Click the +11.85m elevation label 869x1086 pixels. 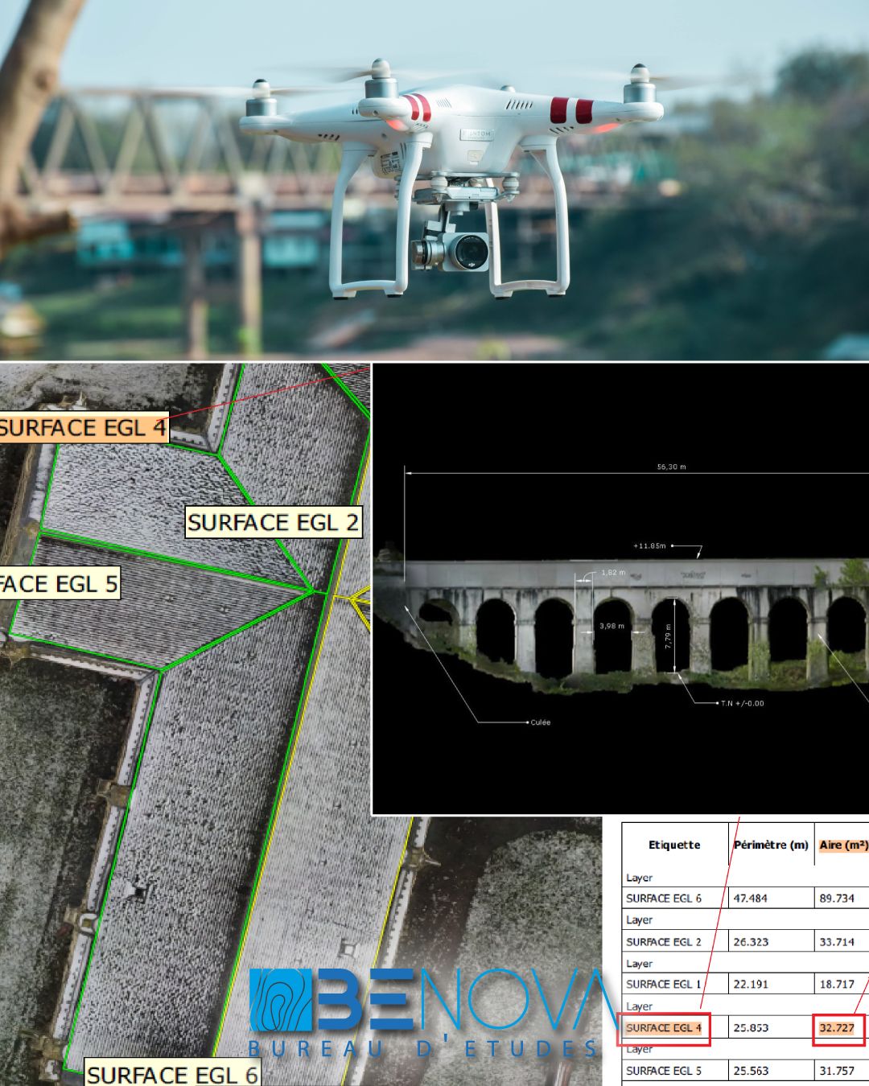point(649,546)
